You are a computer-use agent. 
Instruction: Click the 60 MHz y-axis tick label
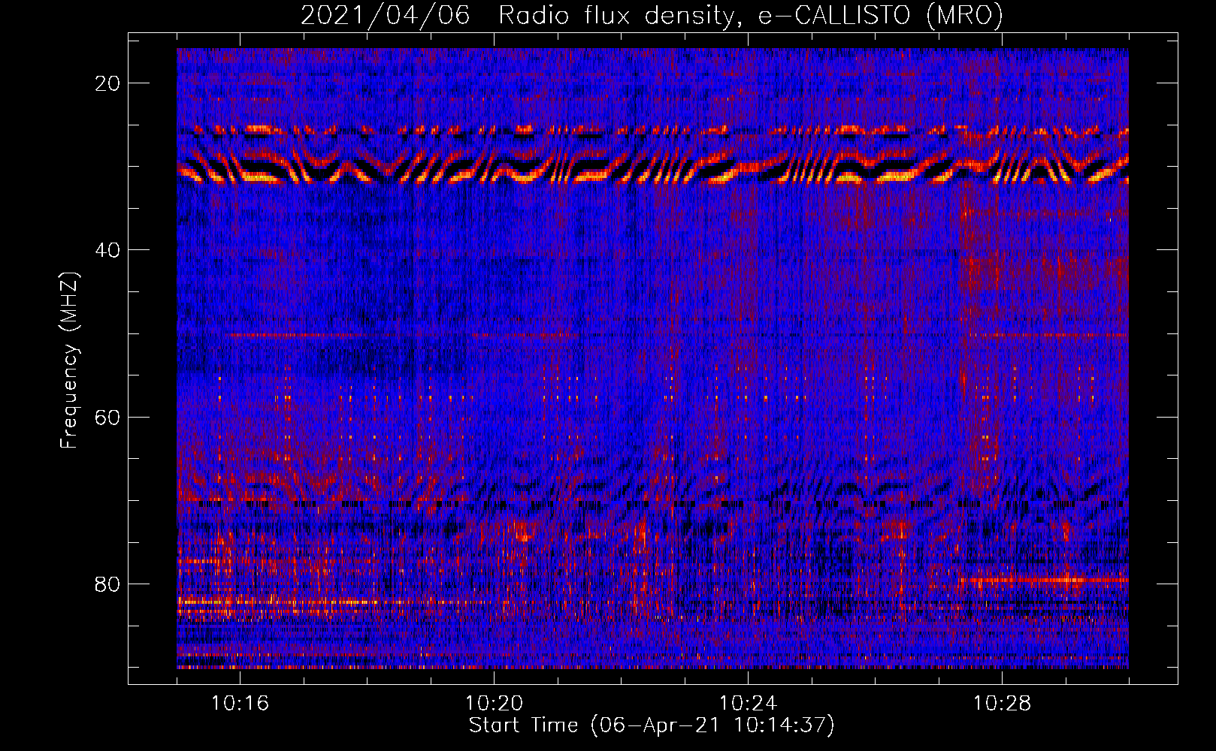(x=108, y=417)
